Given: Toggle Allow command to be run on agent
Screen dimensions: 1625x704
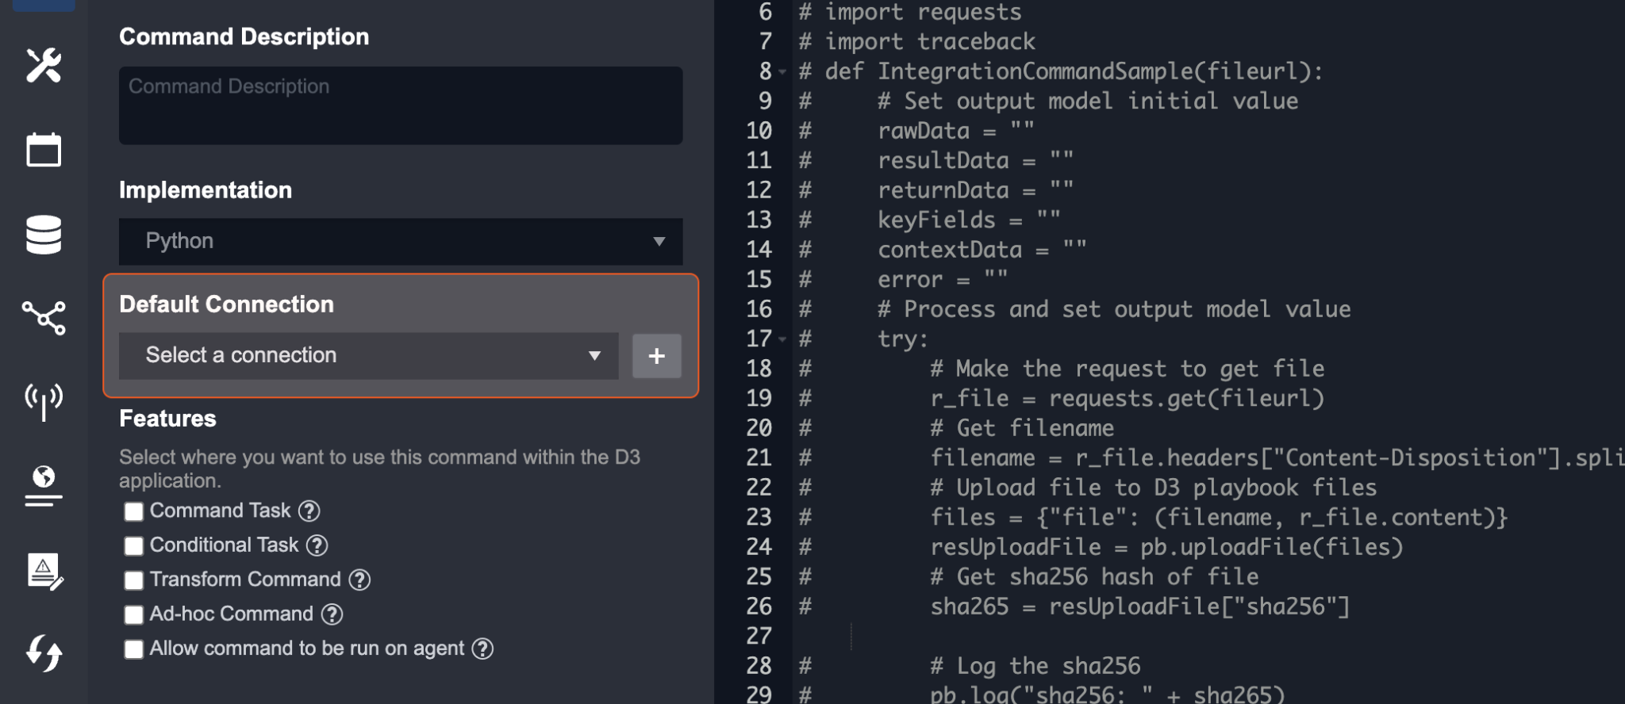Looking at the screenshot, I should 134,649.
